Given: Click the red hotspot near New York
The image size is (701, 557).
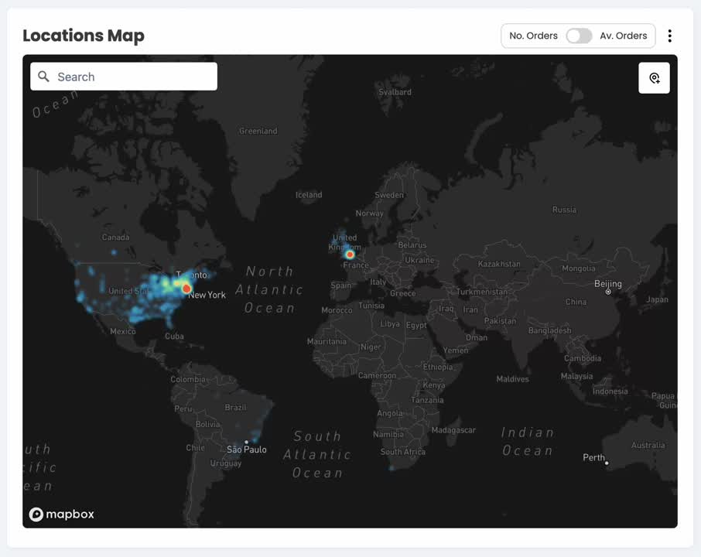Looking at the screenshot, I should [x=186, y=289].
